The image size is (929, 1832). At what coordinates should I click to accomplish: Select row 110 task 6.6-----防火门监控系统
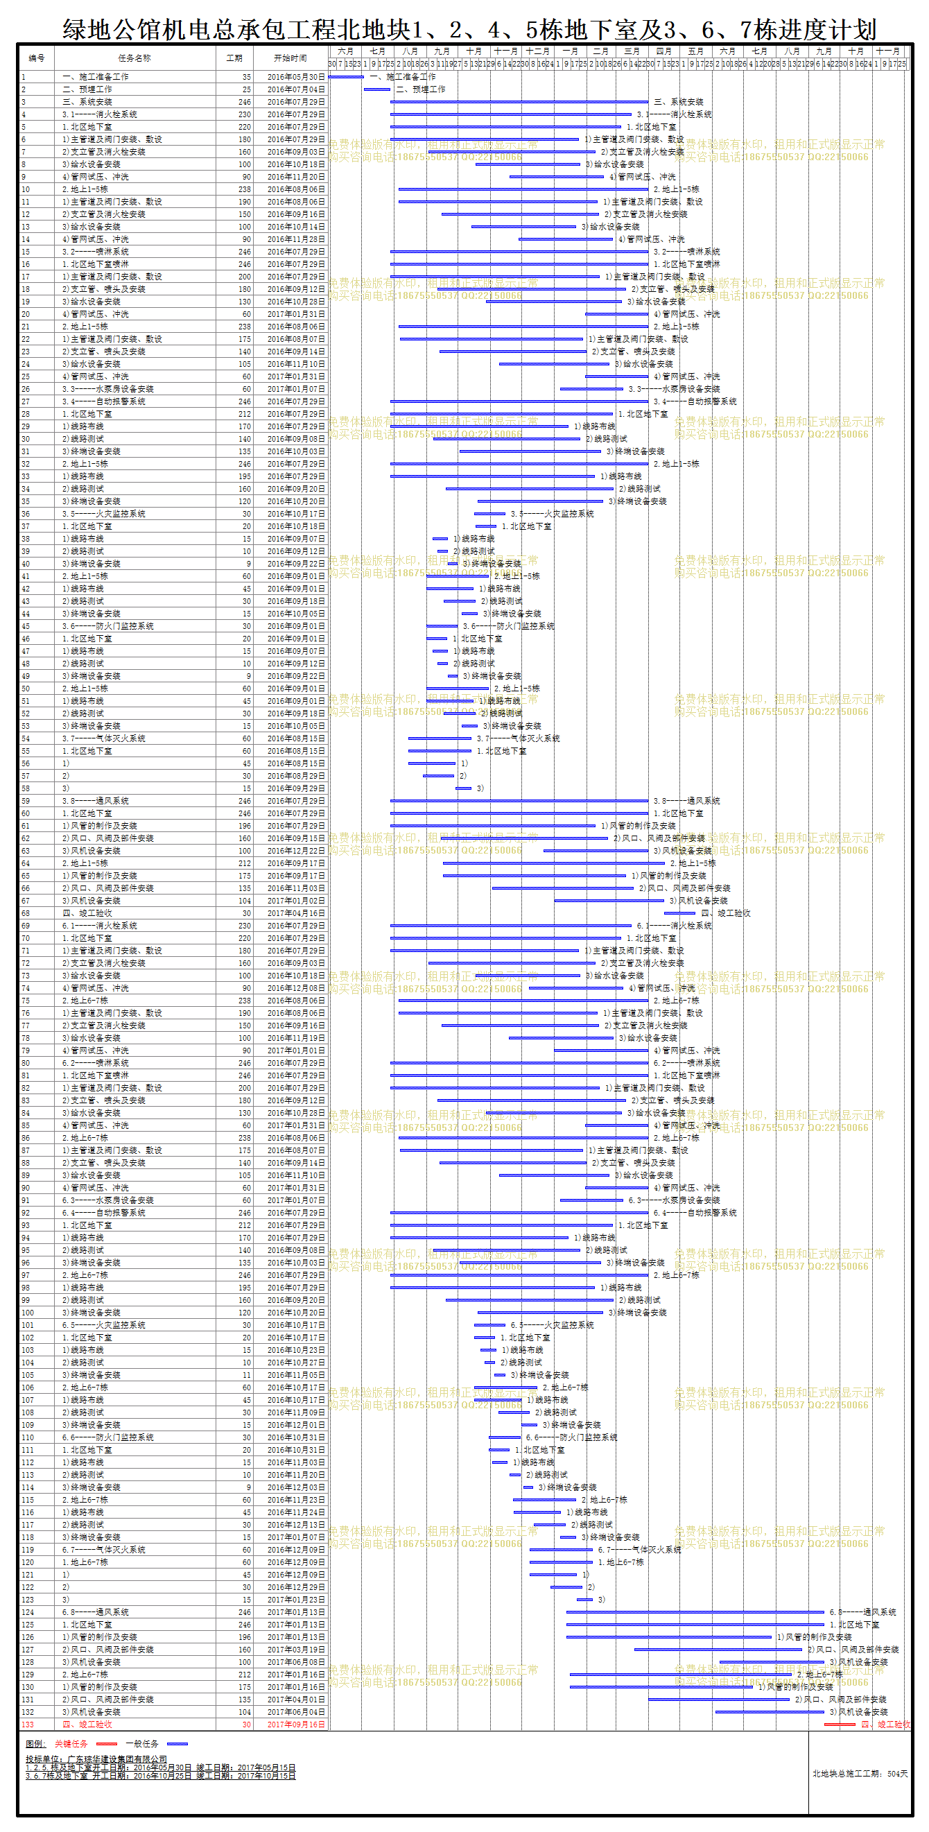click(x=109, y=1438)
